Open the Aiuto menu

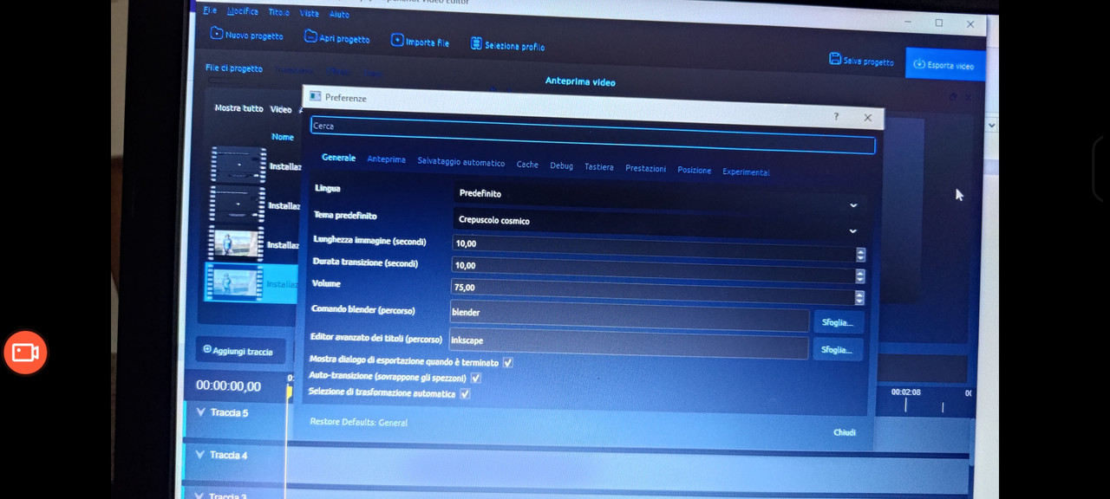click(340, 14)
